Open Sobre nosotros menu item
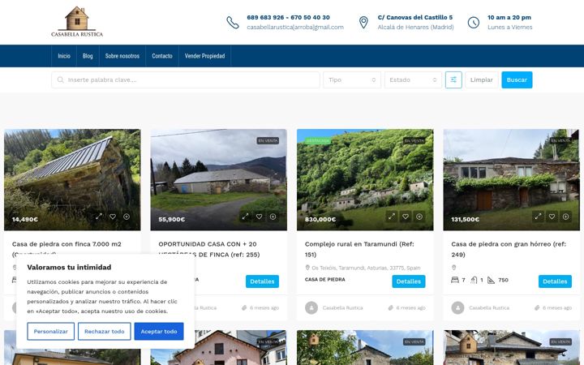The height and width of the screenshot is (365, 584). coord(122,56)
